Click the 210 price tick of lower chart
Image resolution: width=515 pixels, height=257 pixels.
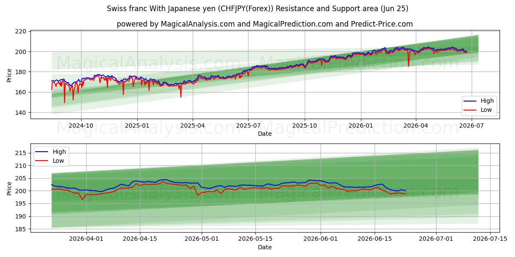tap(21, 165)
